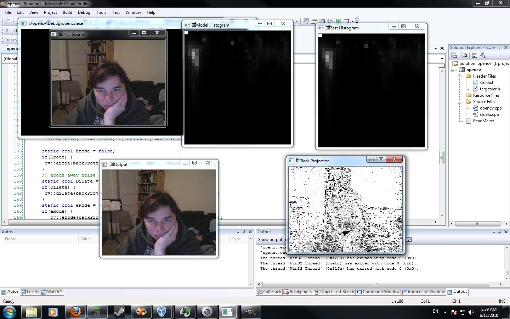Collapse the opencv project node
This screenshot has height=319, width=510.
pyautogui.click(x=453, y=70)
